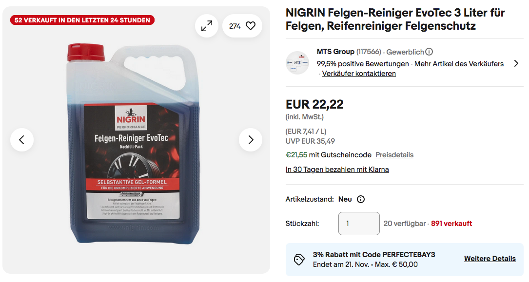The width and height of the screenshot is (529, 282).
Task: Click the 891 verkauft sold count
Action: tap(451, 224)
